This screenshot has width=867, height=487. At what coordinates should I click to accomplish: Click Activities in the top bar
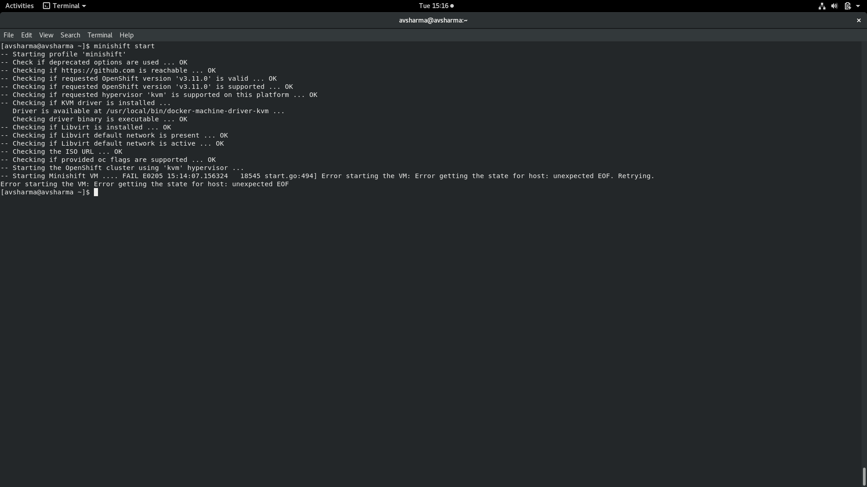click(19, 6)
